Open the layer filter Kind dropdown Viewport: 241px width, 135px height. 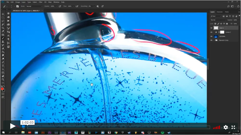(x=216, y=16)
